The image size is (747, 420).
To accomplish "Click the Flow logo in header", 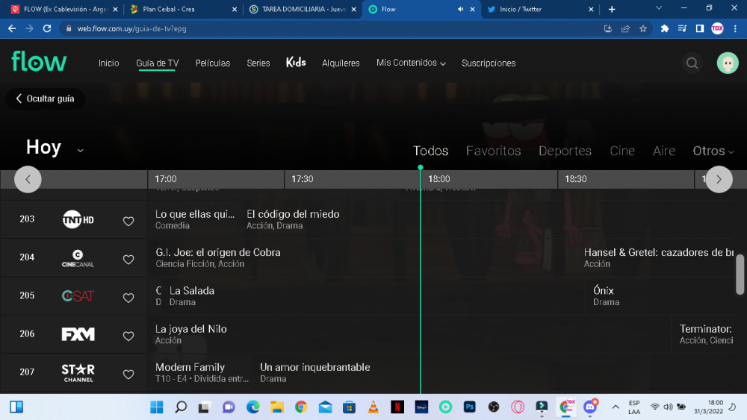I will pyautogui.click(x=39, y=62).
